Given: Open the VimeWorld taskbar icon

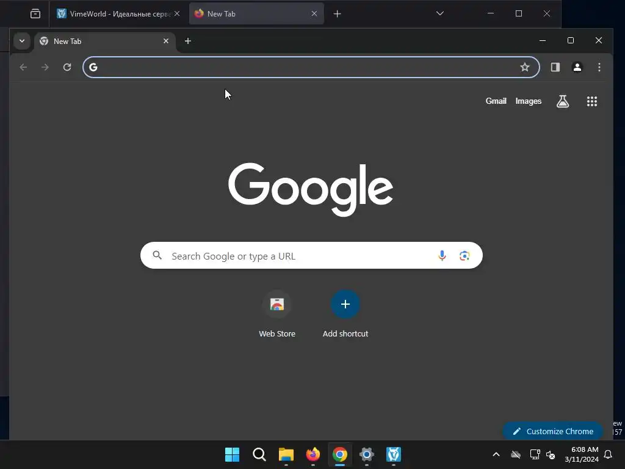Looking at the screenshot, I should click(394, 454).
